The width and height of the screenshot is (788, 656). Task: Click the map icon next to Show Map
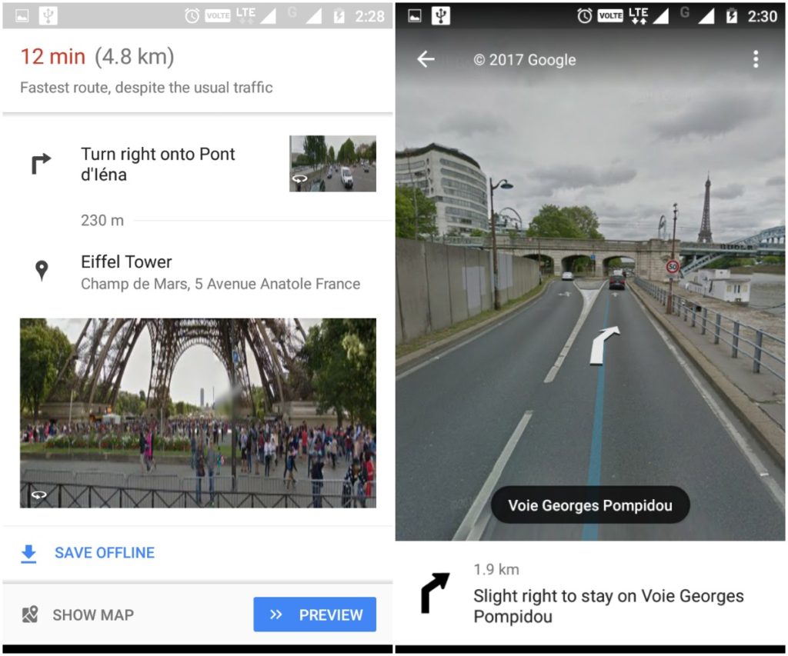[x=30, y=614]
